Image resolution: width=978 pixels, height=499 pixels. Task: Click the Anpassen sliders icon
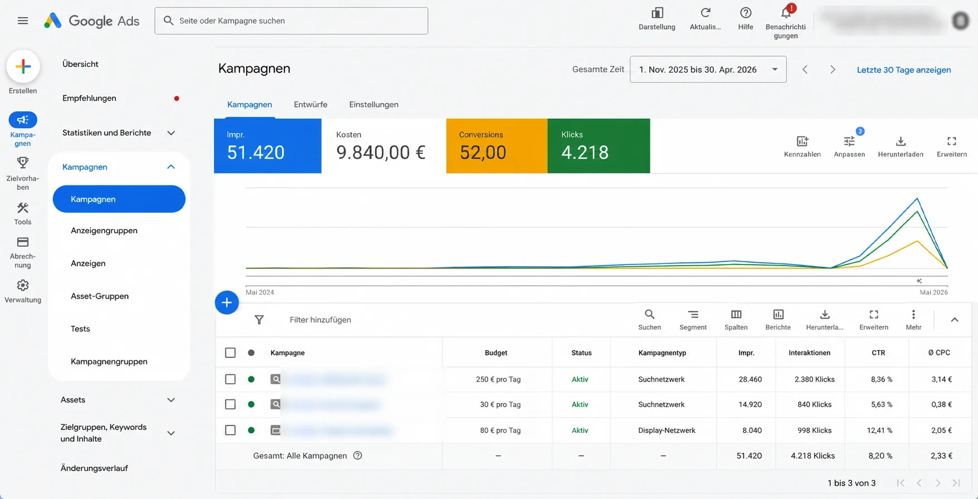[x=849, y=141]
